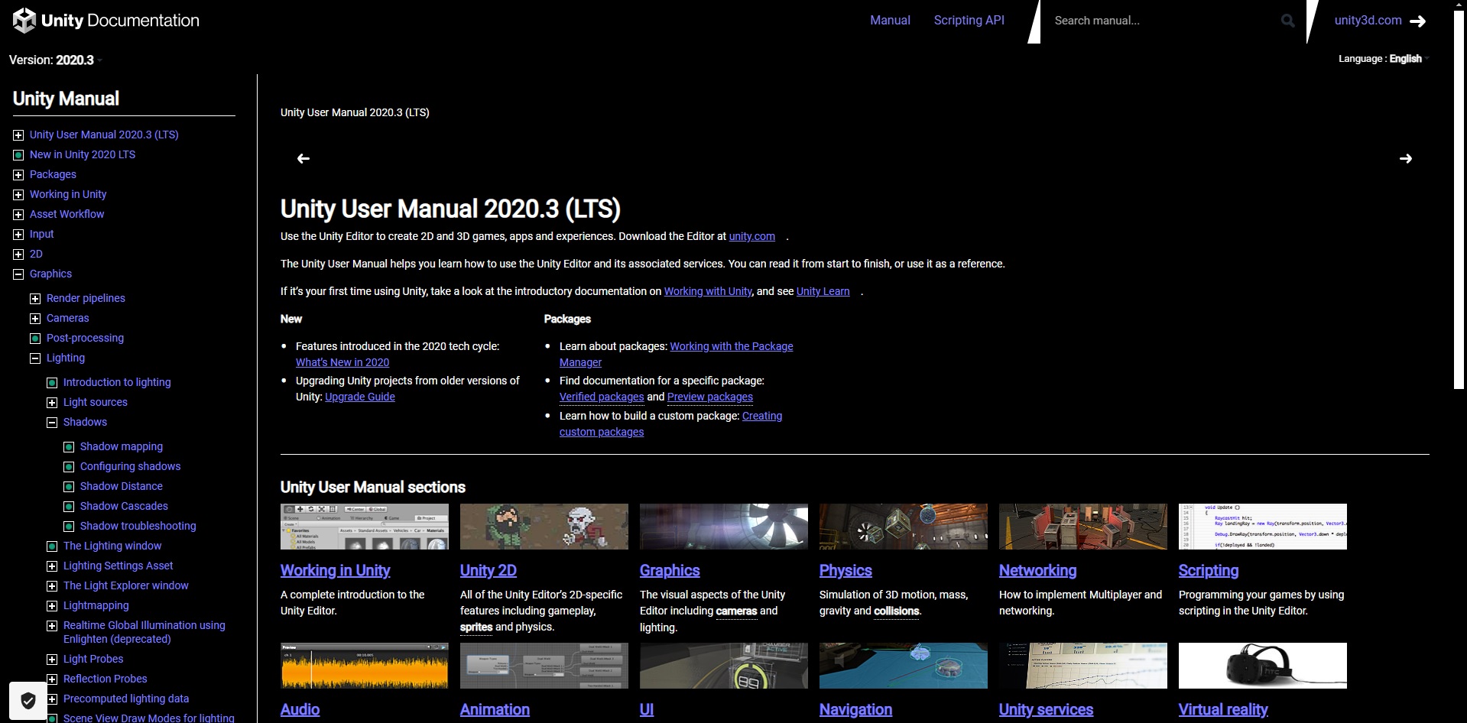Click the page icon beside Introduction to lighting
Viewport: 1467px width, 723px height.
point(52,383)
